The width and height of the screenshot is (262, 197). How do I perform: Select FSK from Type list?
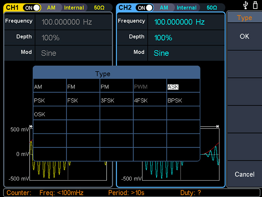click(x=83, y=100)
